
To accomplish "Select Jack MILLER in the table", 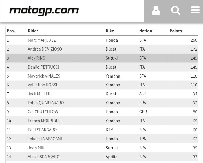I will (x=39, y=94).
